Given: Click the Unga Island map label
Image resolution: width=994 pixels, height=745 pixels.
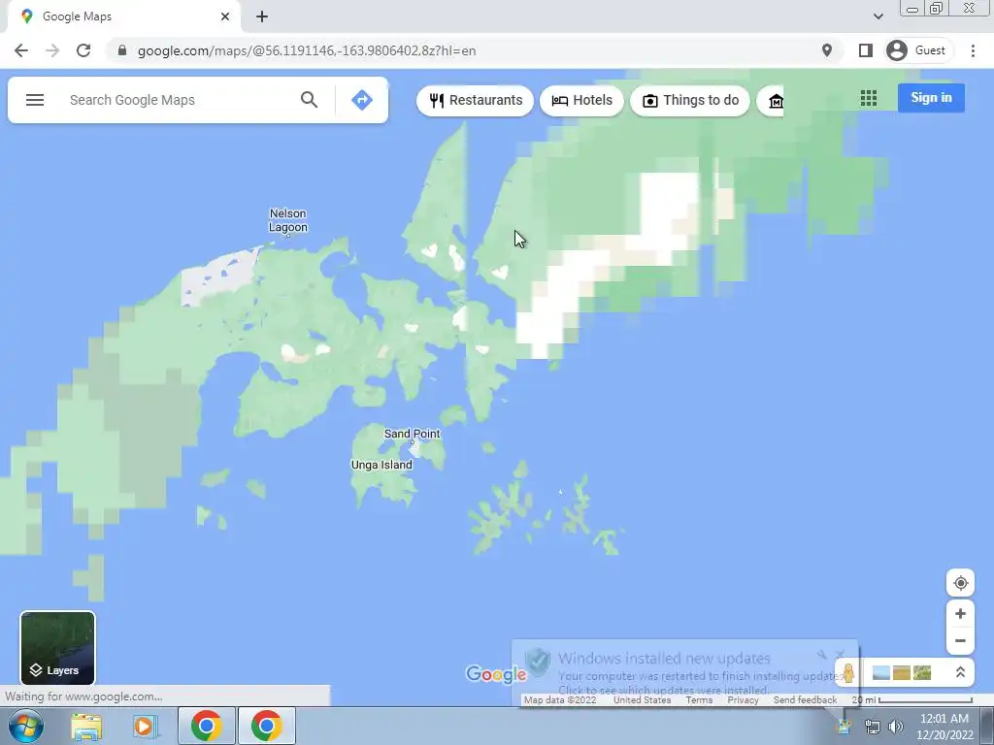Looking at the screenshot, I should (x=381, y=465).
